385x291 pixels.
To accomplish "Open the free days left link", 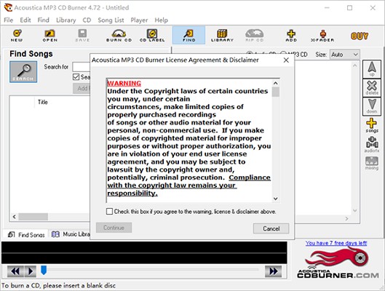I will [x=336, y=243].
